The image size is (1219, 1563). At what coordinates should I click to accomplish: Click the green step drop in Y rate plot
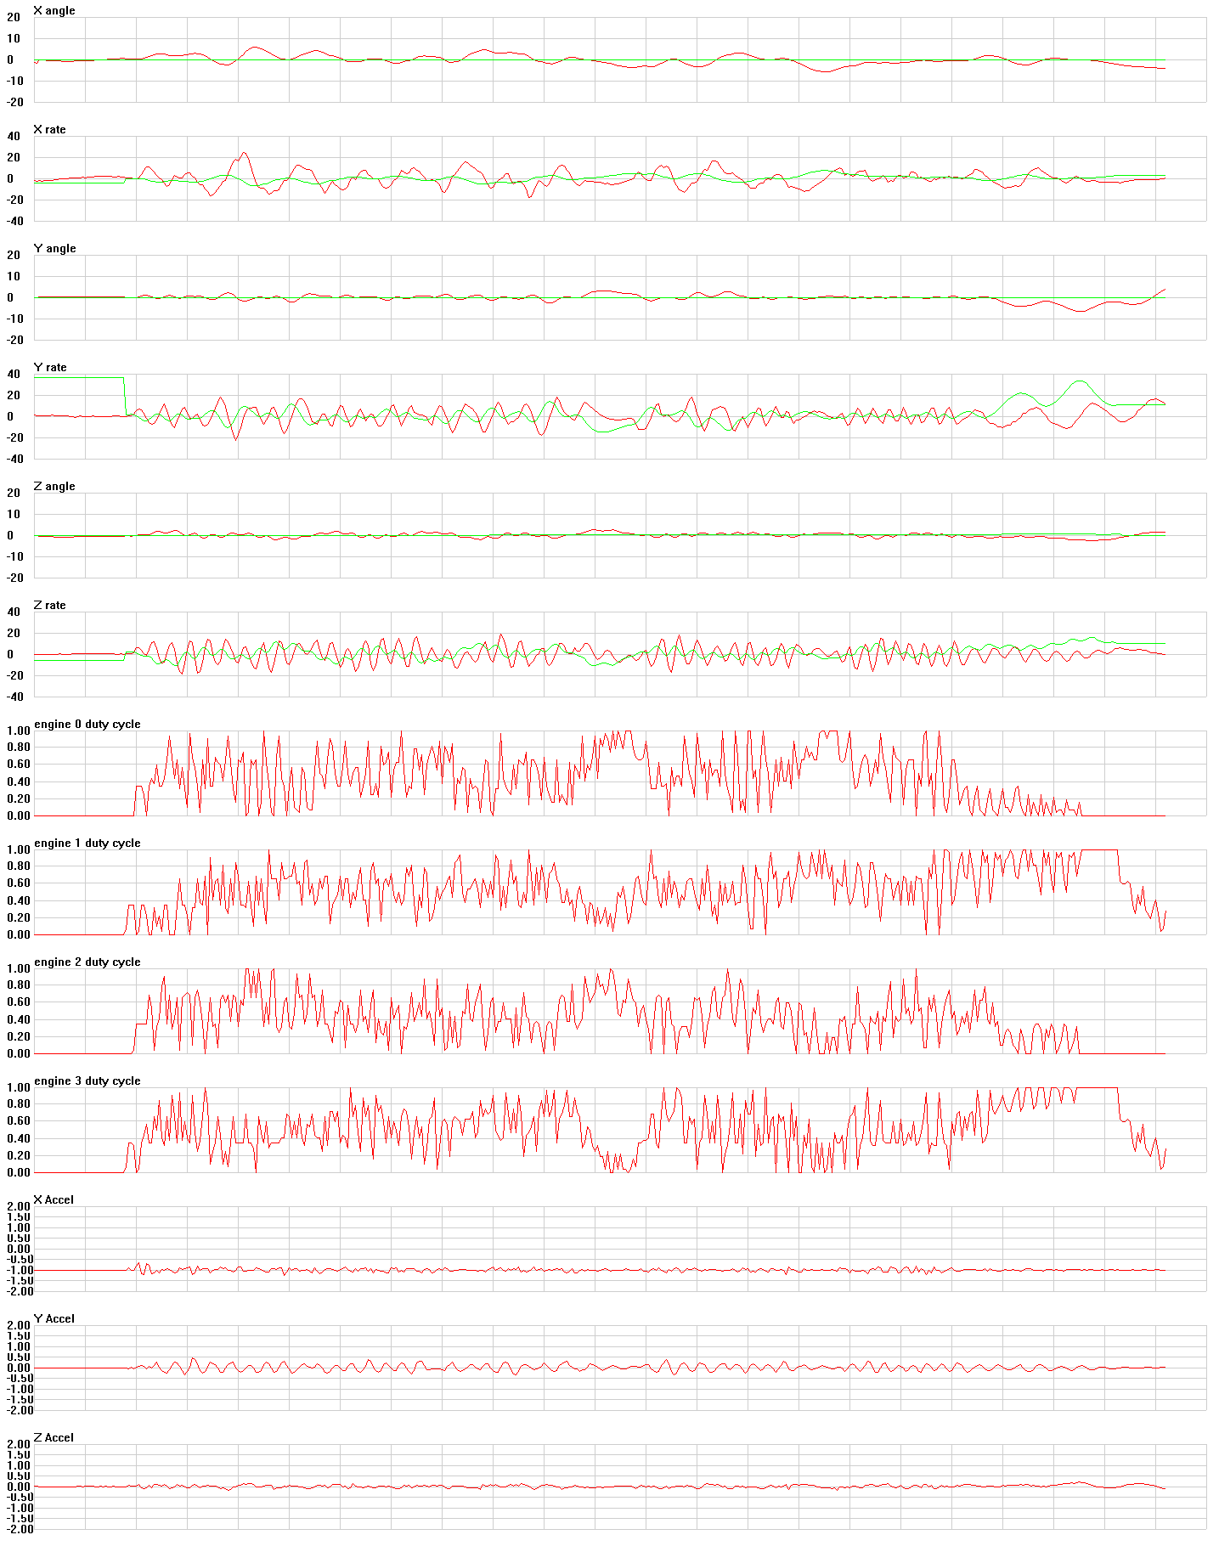[x=125, y=395]
